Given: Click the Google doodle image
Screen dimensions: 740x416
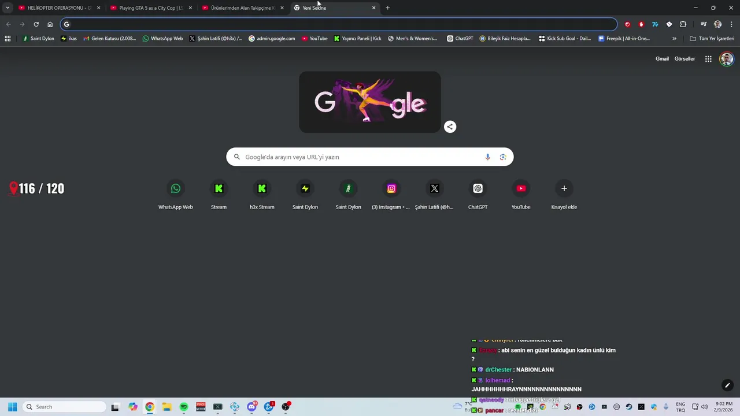Looking at the screenshot, I should click(370, 102).
